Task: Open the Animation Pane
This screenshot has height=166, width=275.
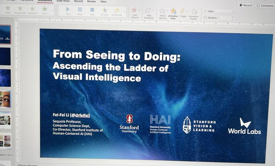Action: pos(173,14)
